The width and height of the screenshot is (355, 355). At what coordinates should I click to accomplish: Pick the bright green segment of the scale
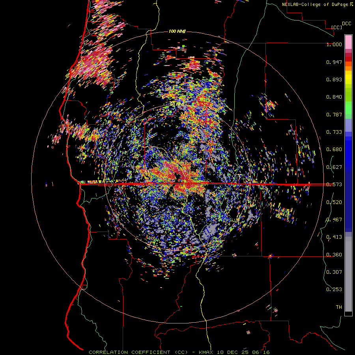coord(348,108)
